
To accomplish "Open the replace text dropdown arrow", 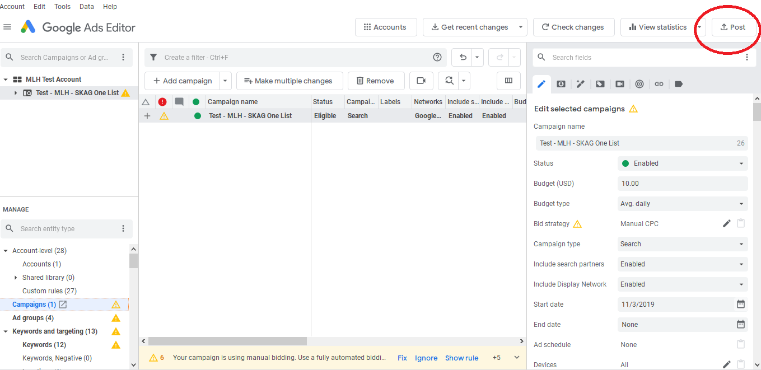I will [x=464, y=81].
